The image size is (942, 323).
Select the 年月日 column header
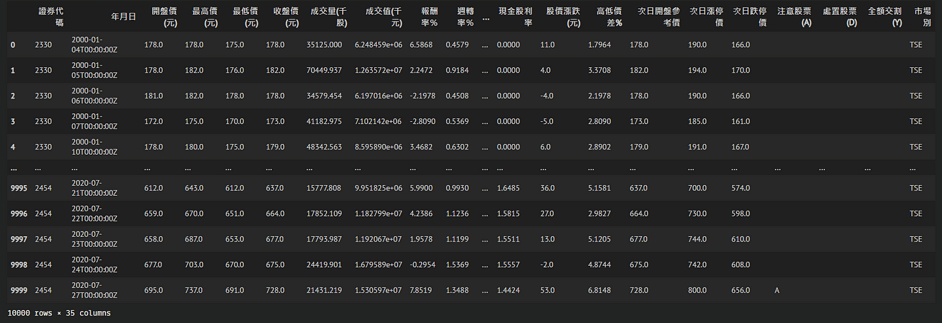tap(123, 17)
